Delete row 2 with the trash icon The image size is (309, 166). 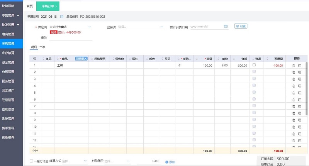[294, 72]
